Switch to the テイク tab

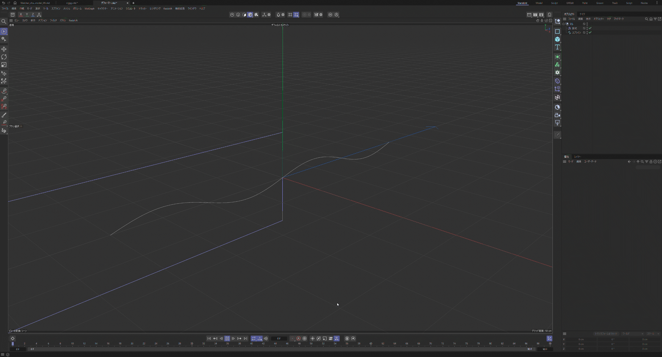(582, 14)
